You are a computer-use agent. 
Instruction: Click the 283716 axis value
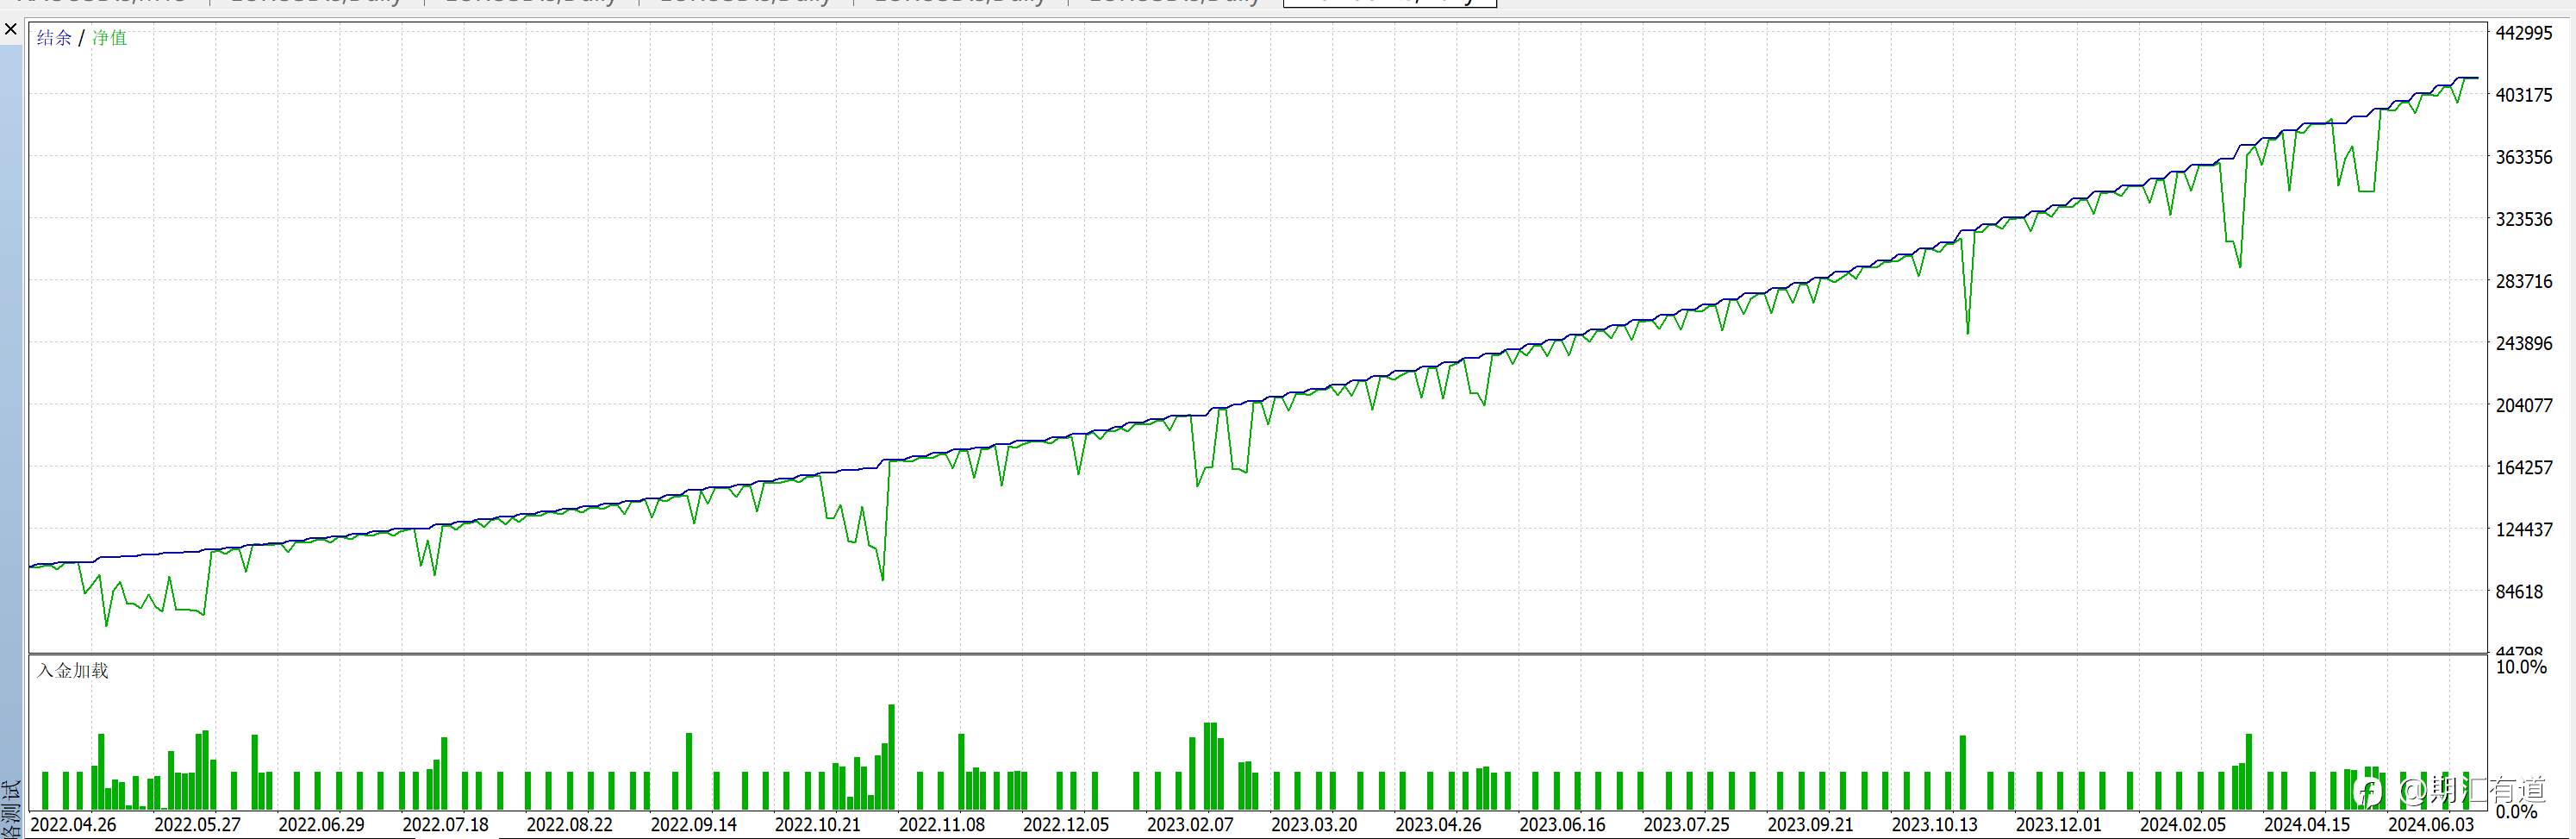click(x=2524, y=281)
